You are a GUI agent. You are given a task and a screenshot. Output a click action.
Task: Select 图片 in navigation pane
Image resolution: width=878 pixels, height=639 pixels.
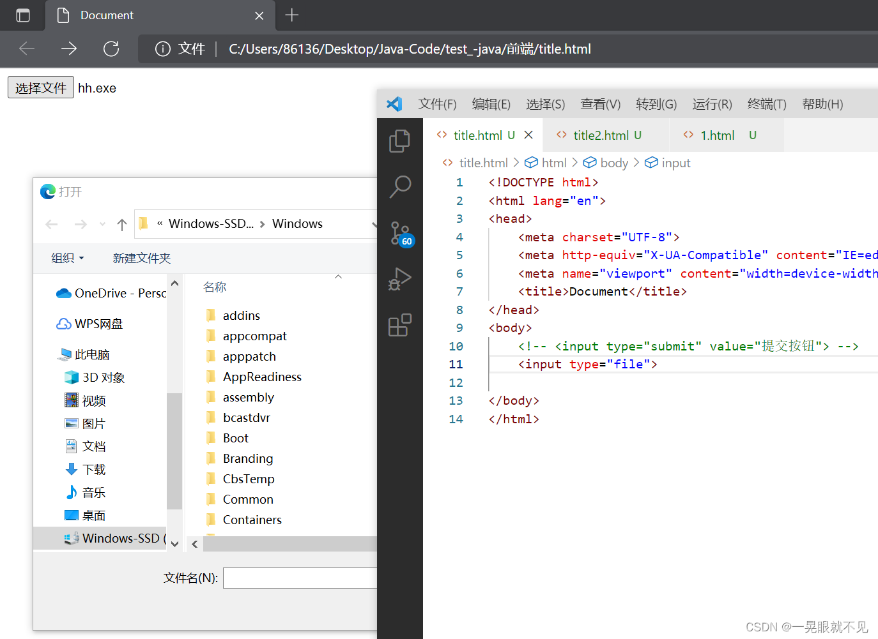coord(84,423)
